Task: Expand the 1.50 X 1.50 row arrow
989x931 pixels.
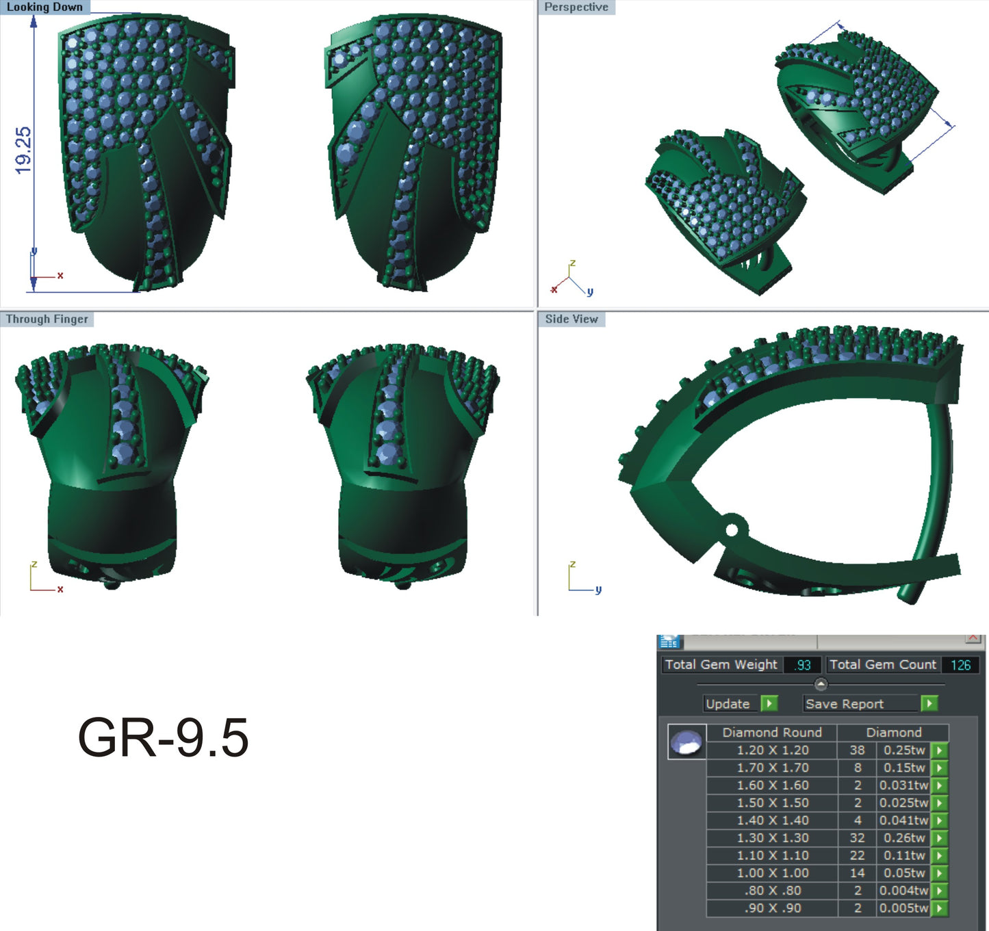Action: (x=940, y=803)
